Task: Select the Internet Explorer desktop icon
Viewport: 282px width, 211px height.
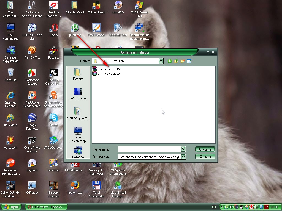Action: click(10, 99)
